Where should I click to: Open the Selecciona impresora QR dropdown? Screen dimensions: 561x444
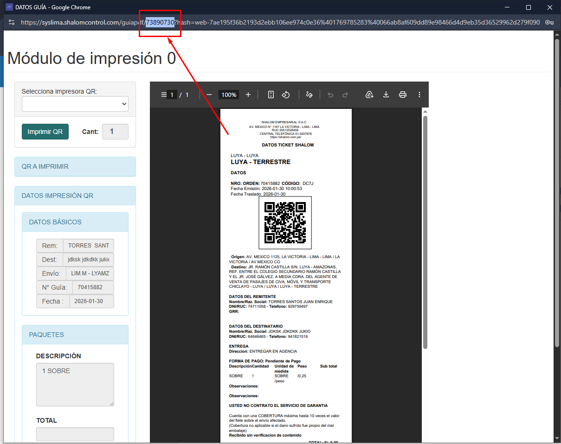coord(75,104)
